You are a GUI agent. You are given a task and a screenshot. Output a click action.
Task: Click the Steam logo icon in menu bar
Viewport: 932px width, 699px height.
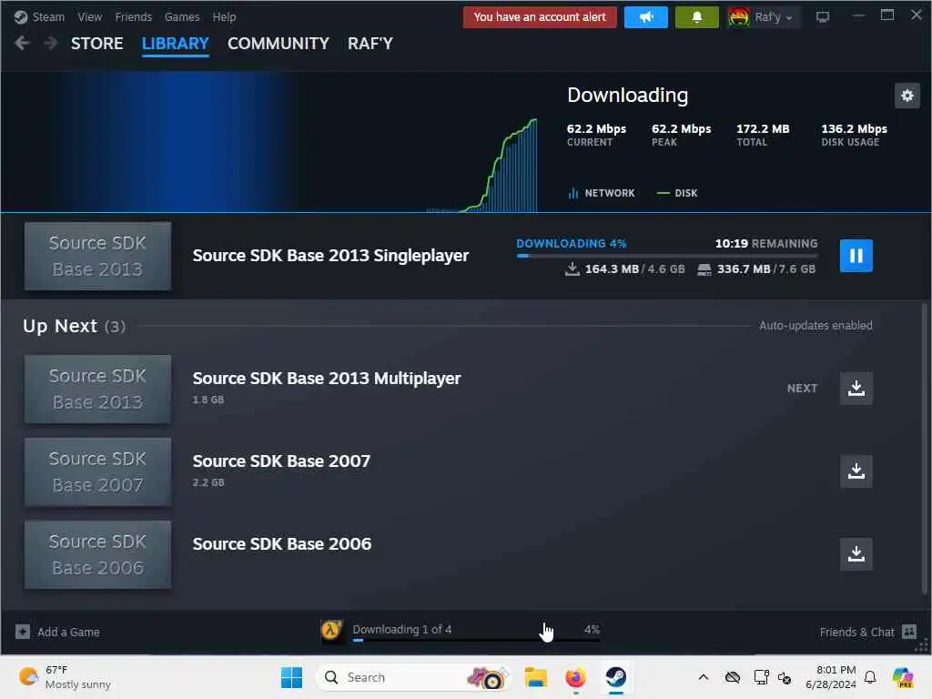tap(21, 17)
